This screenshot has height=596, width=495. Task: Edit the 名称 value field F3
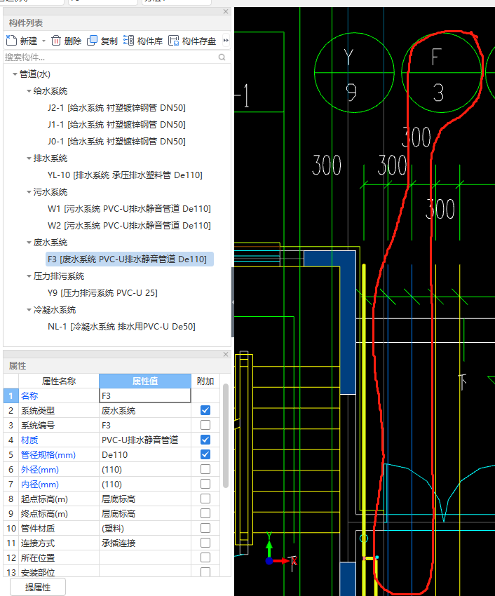(x=145, y=395)
